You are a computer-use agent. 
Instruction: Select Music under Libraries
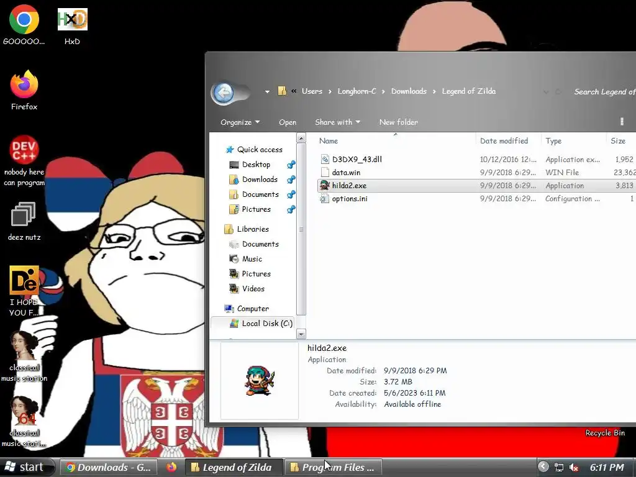click(x=252, y=259)
